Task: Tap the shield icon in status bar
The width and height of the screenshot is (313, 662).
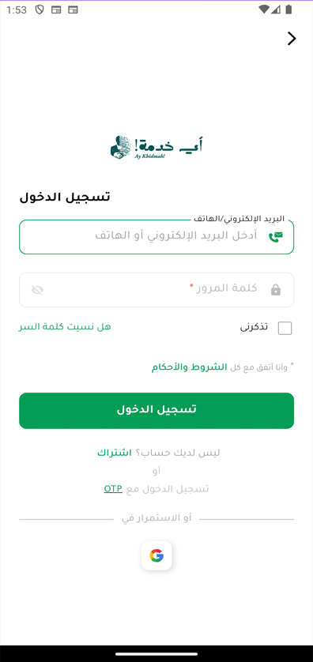Action: [40, 9]
